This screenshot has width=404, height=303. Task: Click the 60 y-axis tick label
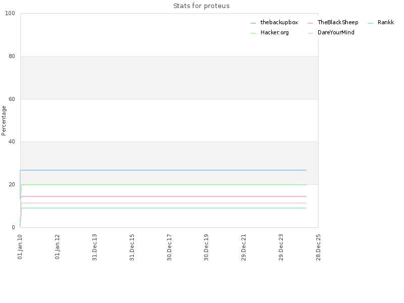pos(12,99)
